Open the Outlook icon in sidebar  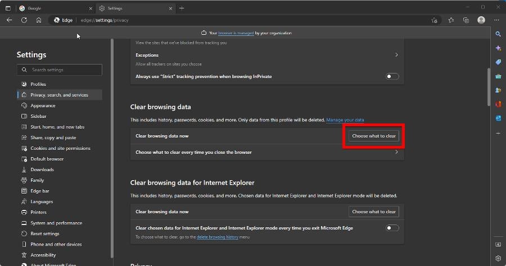tap(498, 118)
